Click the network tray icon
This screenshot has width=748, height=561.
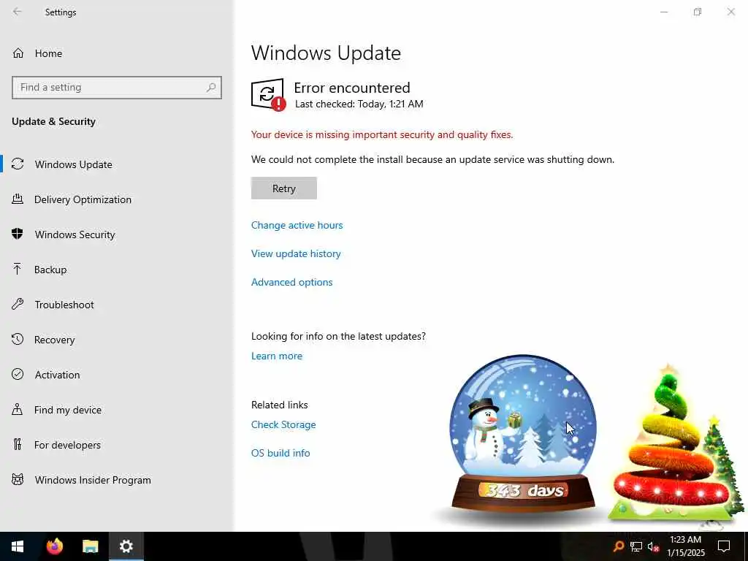pyautogui.click(x=636, y=546)
